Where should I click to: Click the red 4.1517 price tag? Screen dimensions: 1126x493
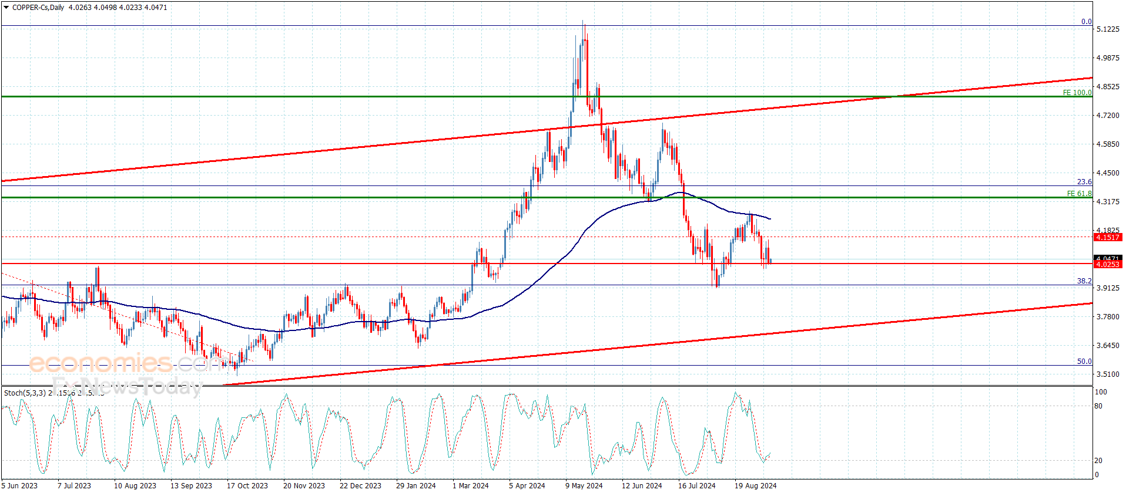1108,237
